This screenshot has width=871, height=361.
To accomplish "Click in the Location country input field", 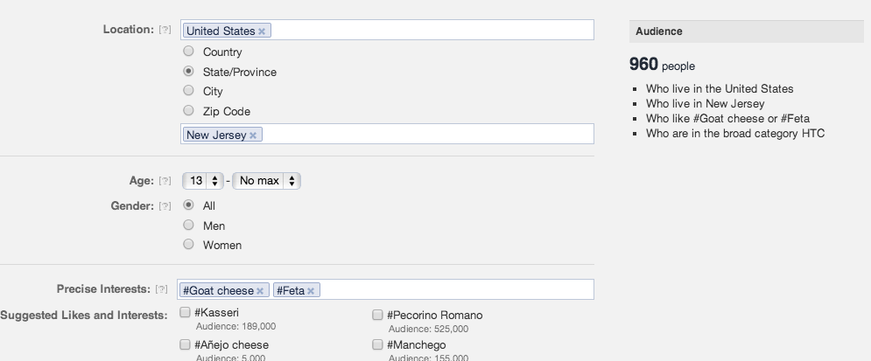I will pyautogui.click(x=429, y=31).
